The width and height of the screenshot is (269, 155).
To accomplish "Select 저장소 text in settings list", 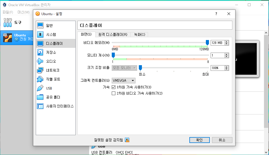I will click(51, 52).
